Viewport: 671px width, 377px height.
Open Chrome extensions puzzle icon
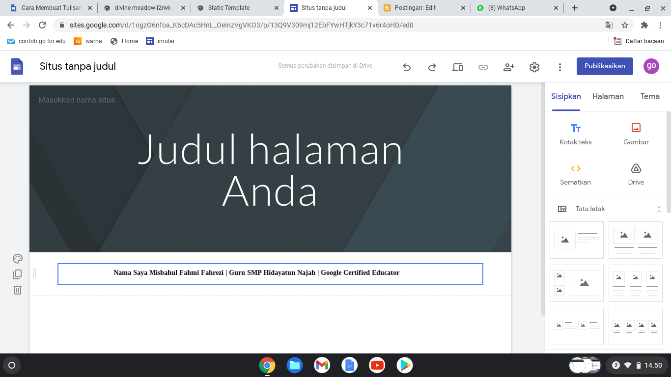644,25
